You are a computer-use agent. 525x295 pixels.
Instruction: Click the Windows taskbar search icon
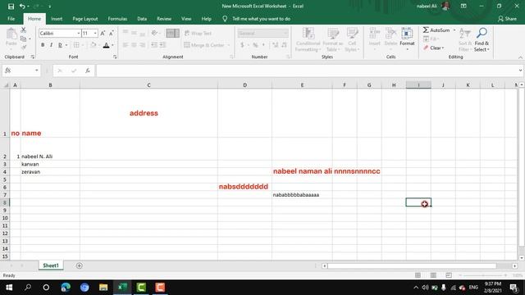click(x=28, y=288)
